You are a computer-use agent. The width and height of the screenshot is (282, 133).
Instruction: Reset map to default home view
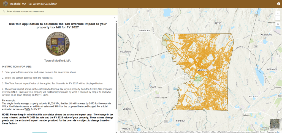pyautogui.click(x=278, y=24)
